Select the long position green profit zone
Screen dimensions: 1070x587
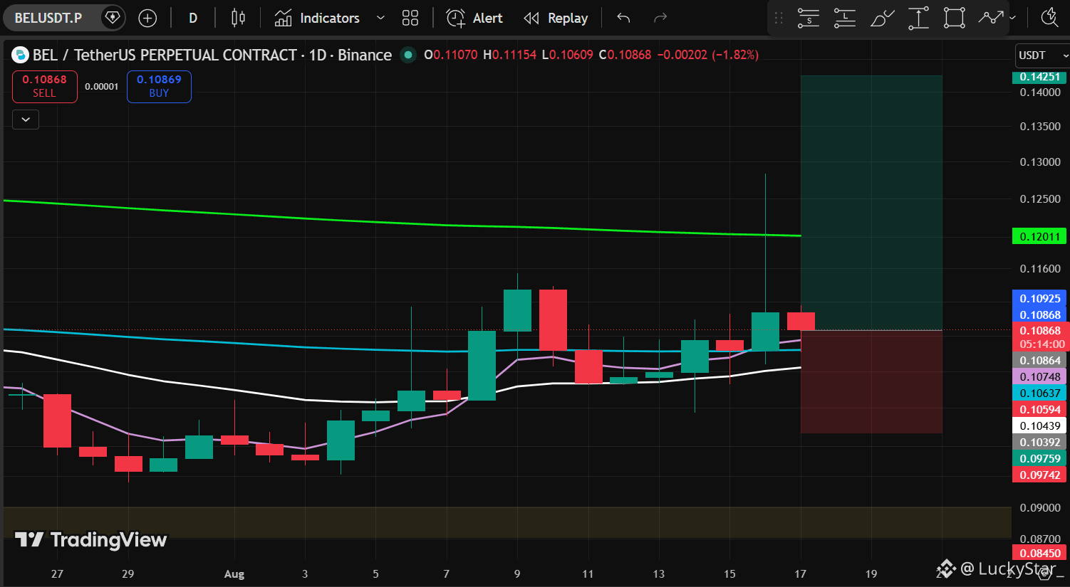click(x=871, y=203)
